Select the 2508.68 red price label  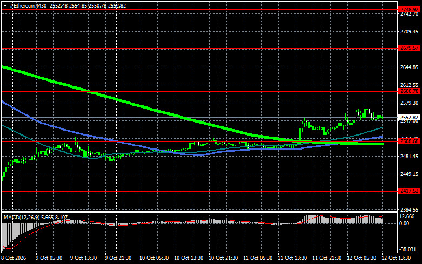pos(409,141)
